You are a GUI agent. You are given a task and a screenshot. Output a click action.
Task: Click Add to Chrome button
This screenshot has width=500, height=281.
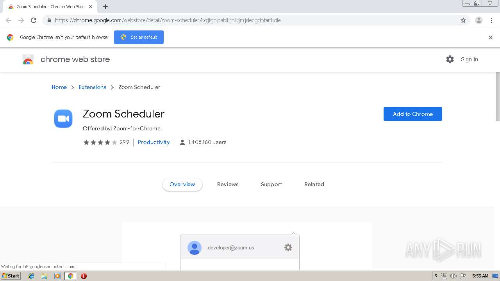point(413,114)
